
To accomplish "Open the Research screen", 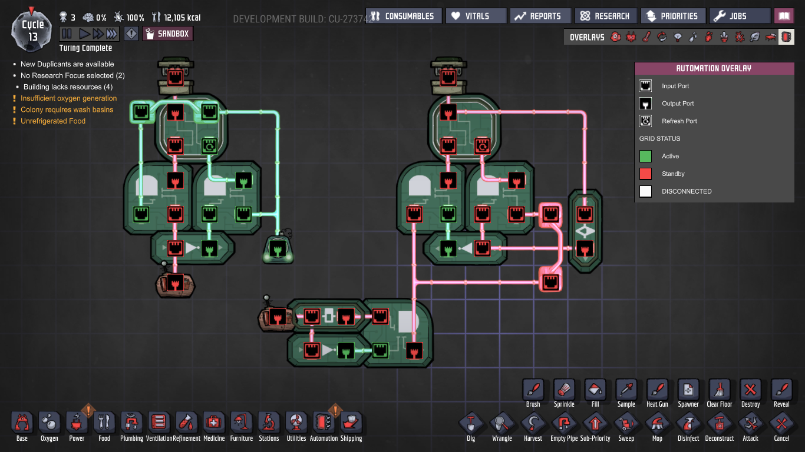I will pyautogui.click(x=606, y=16).
